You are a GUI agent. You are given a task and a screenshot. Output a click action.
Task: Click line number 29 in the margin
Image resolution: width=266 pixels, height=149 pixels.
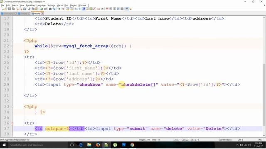coord(7,84)
